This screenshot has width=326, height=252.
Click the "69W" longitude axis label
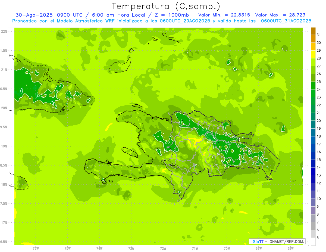(259, 248)
